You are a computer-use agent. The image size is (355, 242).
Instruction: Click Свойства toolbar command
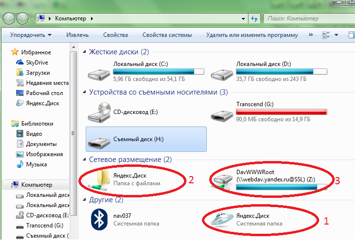[115, 35]
